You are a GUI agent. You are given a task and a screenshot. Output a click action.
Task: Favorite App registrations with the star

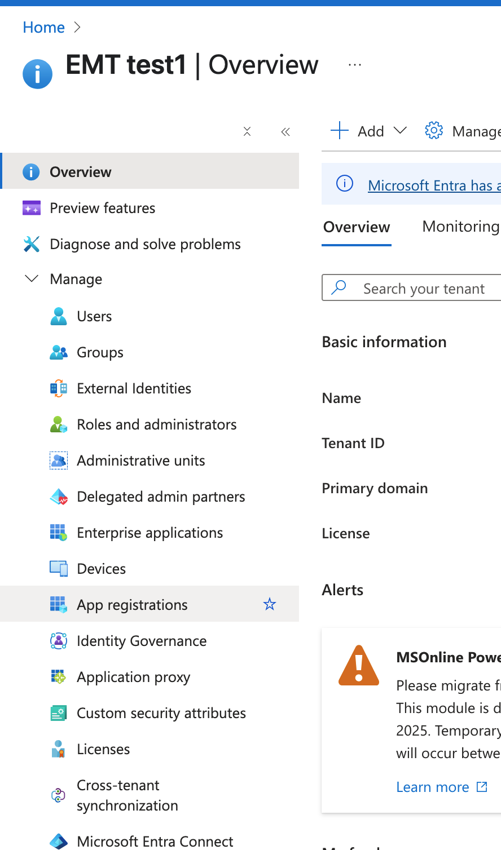tap(270, 604)
